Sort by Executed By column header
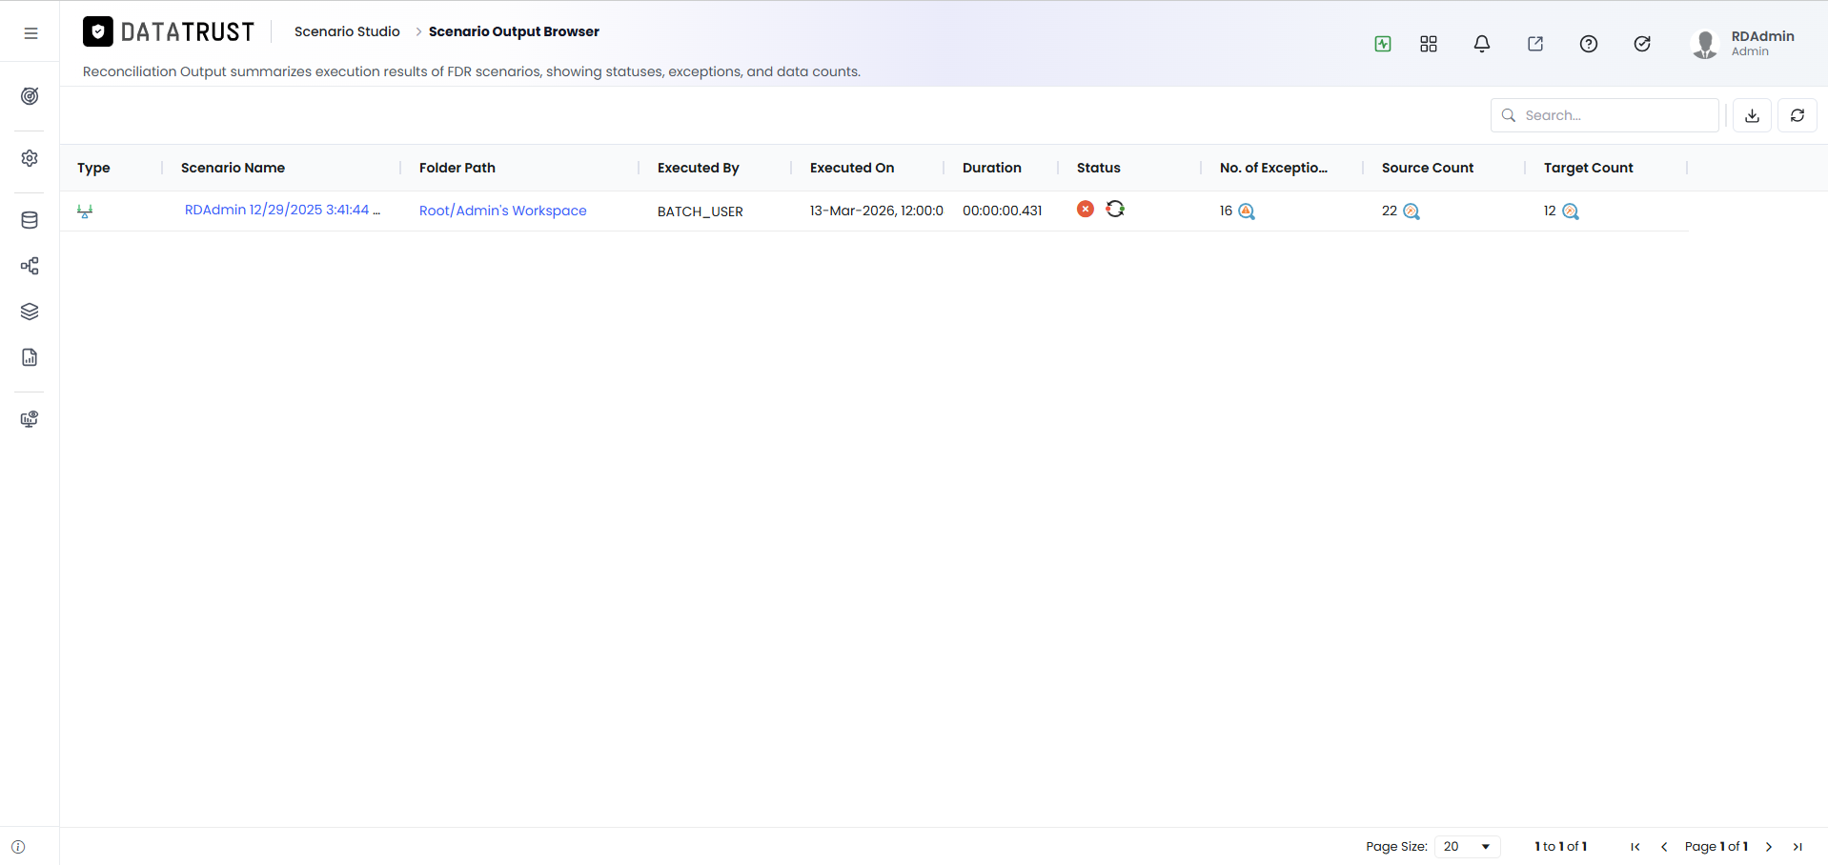This screenshot has width=1828, height=865. (x=699, y=168)
